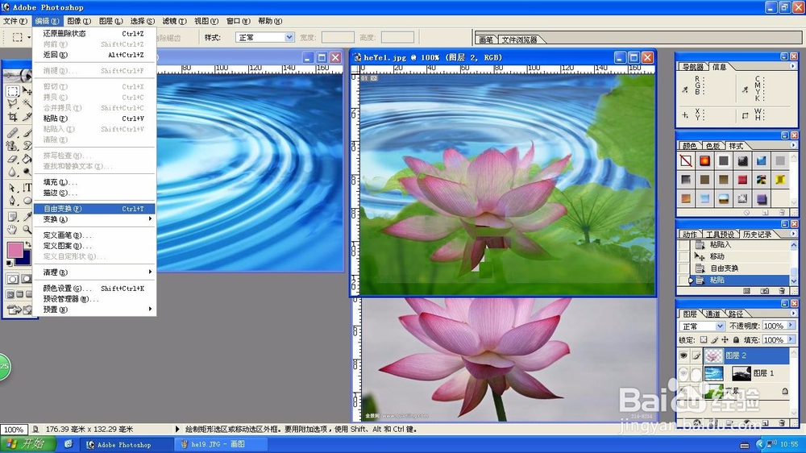Open the 样式 style dropdown in options bar
Viewport: 806px width, 453px height.
coord(289,37)
